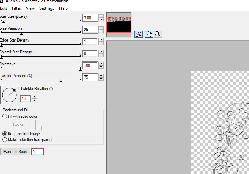The image size is (249, 174).
Task: Click the Overdrive value field
Action: click(x=90, y=65)
